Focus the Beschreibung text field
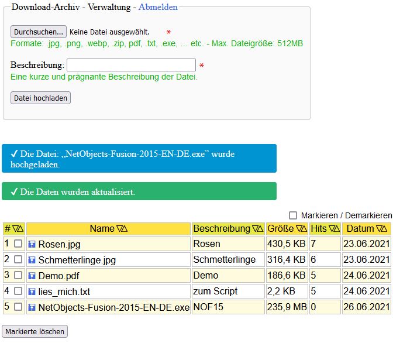 (131, 65)
